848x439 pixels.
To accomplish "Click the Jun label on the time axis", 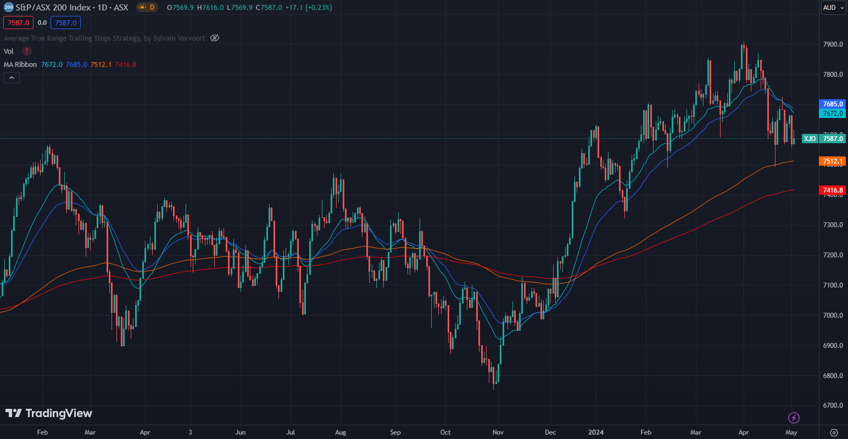I will [241, 432].
